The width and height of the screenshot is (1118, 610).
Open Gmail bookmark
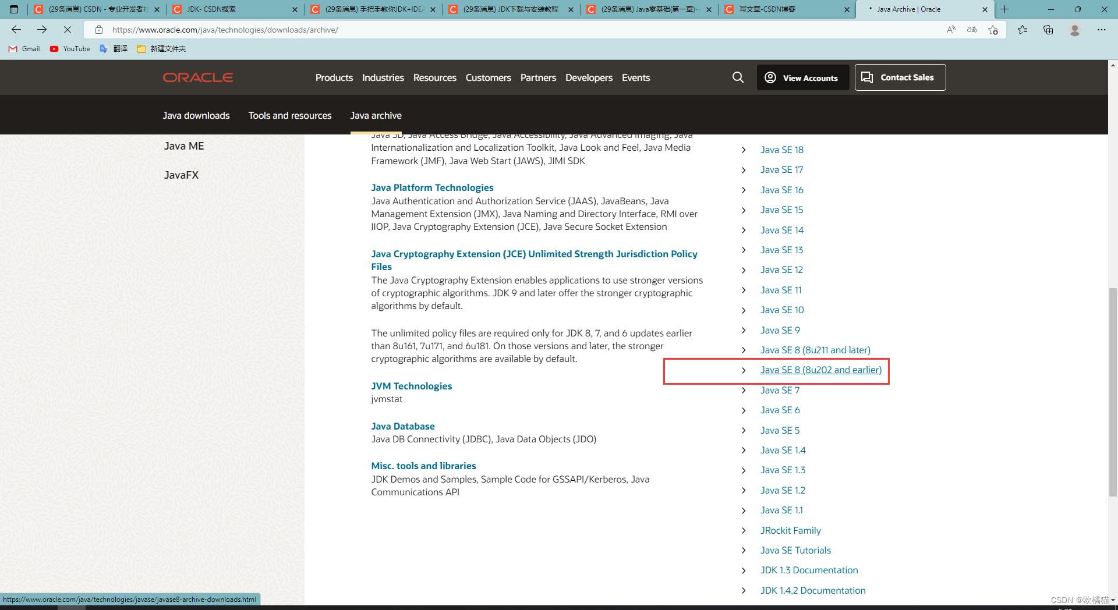(x=24, y=49)
